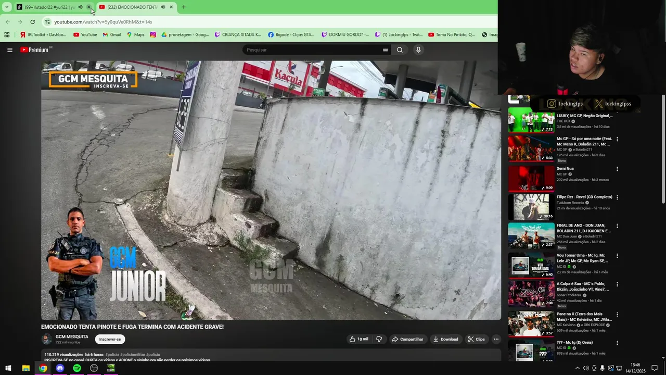
Task: Close the EMOCIONADO TENTA YouTube tab
Action: click(x=171, y=7)
